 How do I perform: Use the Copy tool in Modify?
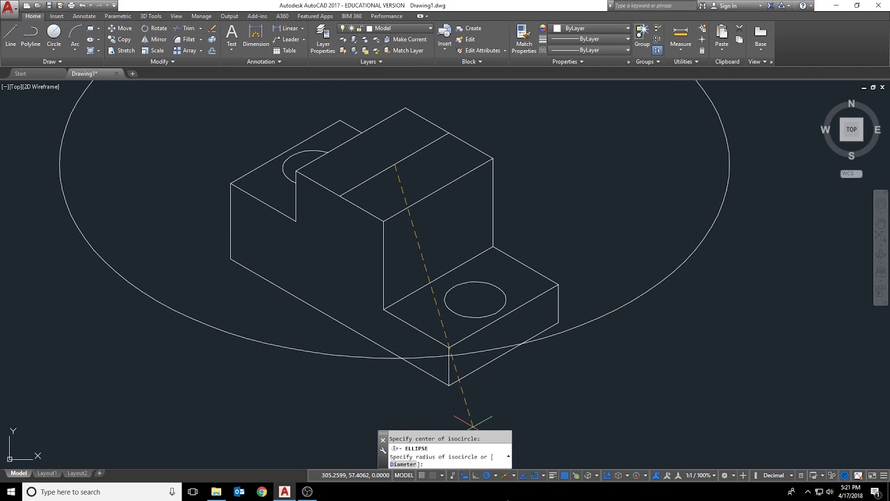(x=120, y=40)
